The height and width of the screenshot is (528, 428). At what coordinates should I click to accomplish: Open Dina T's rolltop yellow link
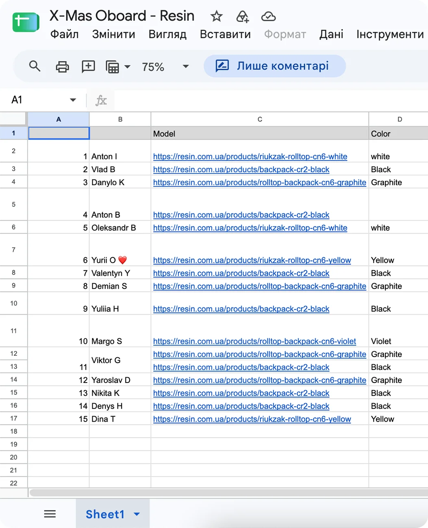(x=252, y=419)
